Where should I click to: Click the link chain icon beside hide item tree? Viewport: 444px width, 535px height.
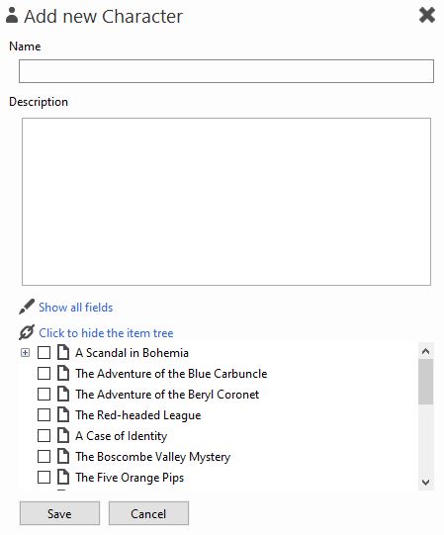(x=27, y=332)
